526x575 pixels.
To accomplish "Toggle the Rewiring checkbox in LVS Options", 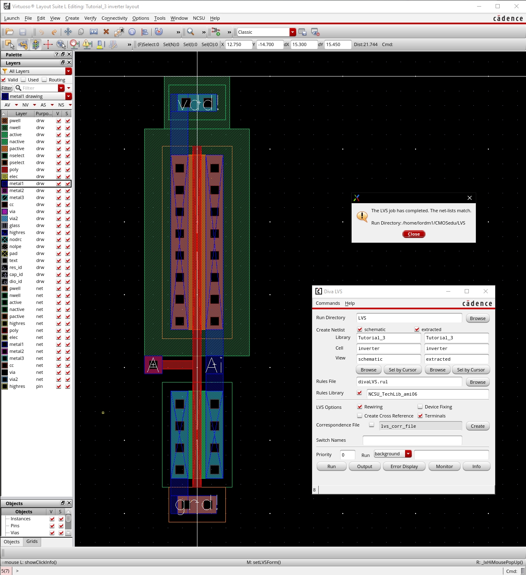I will 360,407.
